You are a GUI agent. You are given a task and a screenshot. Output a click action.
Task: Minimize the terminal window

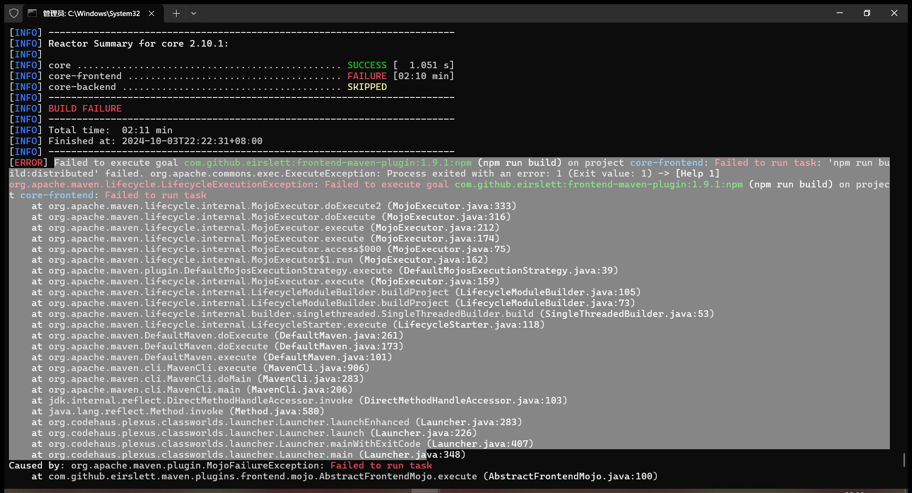(x=839, y=13)
